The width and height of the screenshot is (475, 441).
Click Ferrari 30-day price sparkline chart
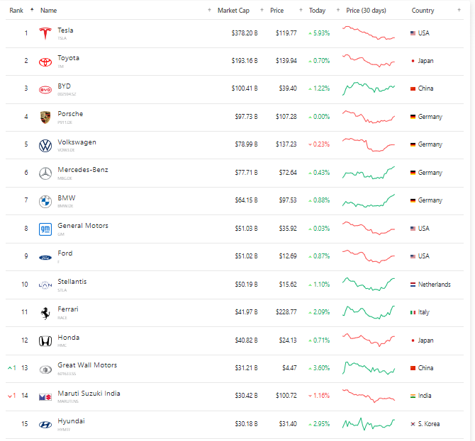tap(369, 312)
